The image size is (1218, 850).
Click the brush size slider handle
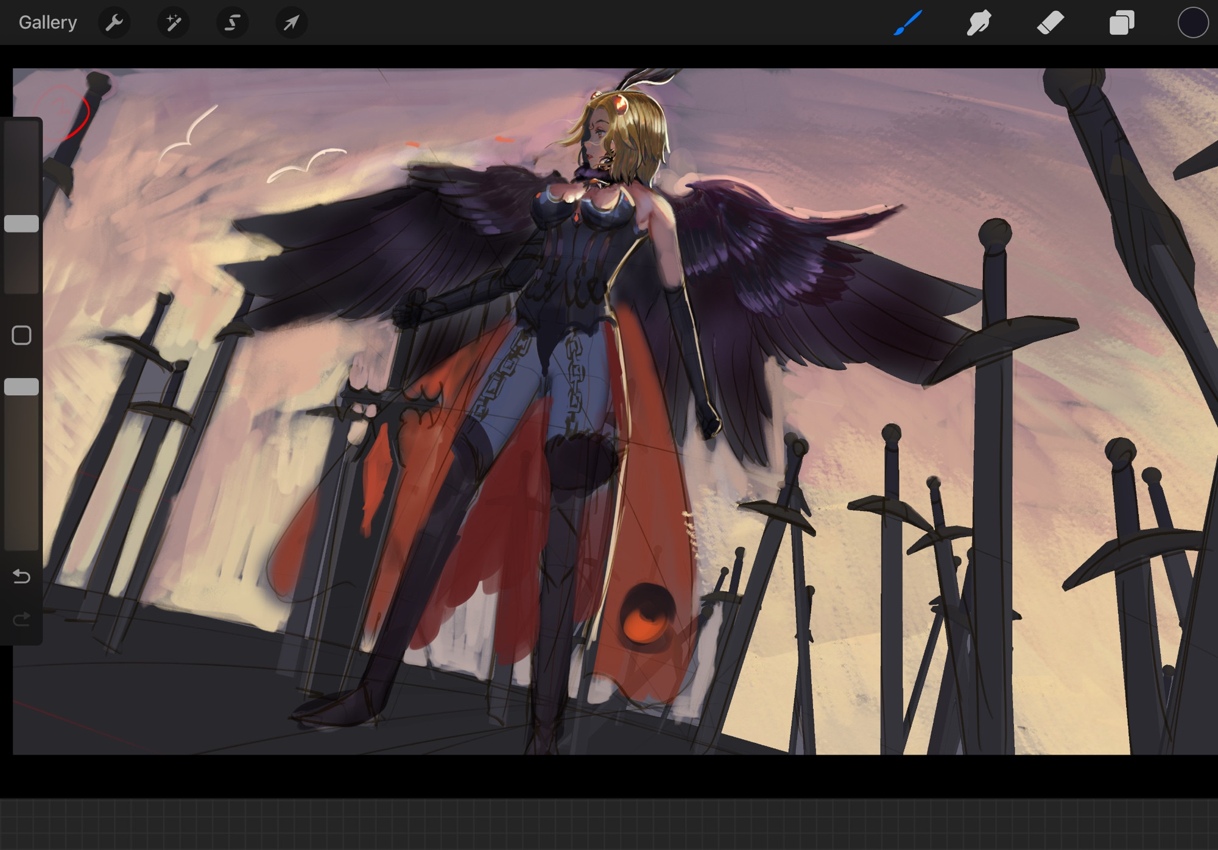[x=21, y=223]
